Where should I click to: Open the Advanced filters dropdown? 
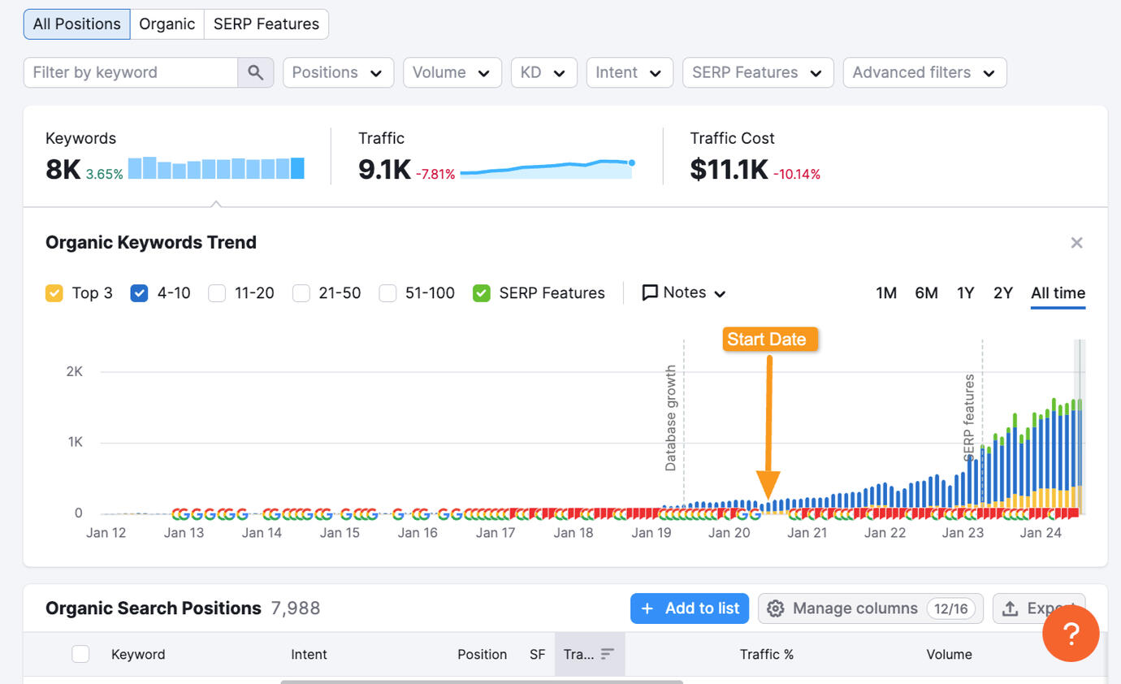[924, 72]
